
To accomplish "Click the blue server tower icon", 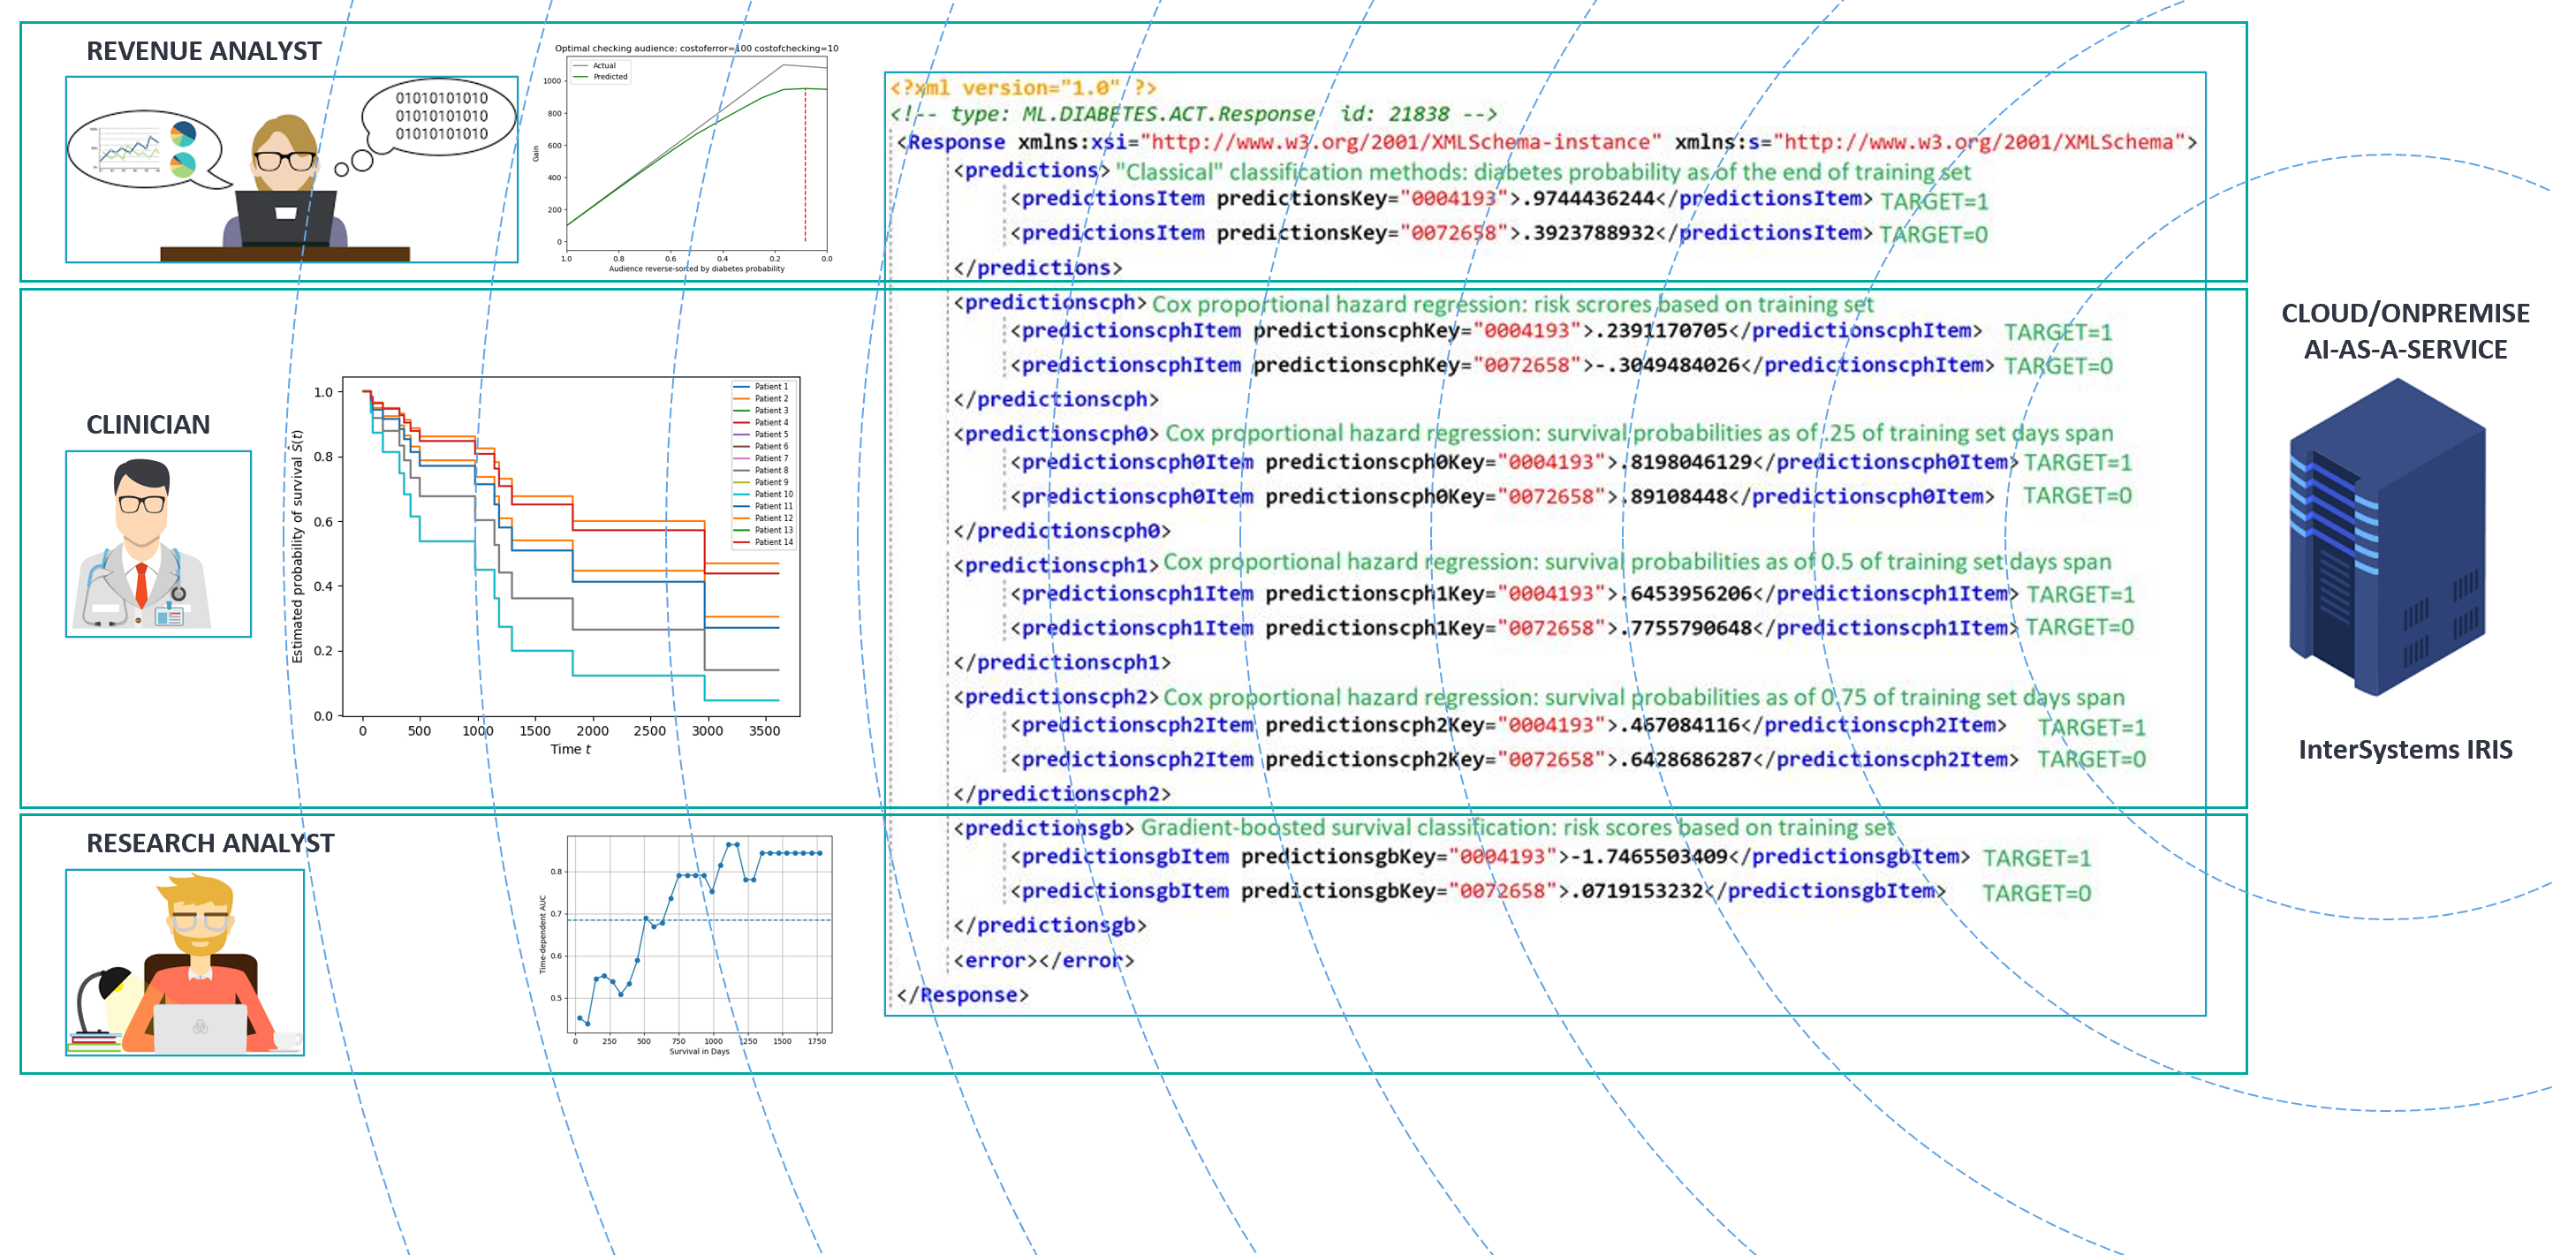I will coord(2387,536).
